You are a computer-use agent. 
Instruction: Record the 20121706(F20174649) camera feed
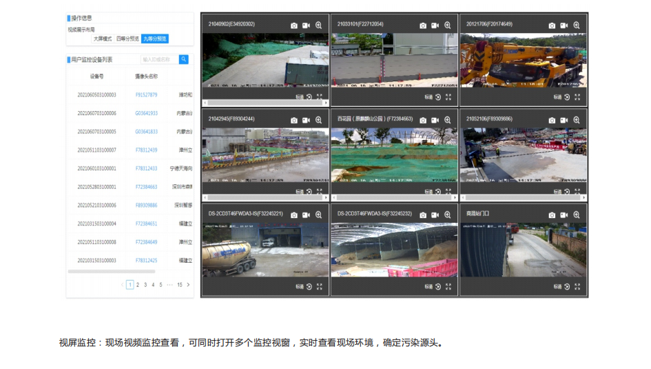pos(564,26)
